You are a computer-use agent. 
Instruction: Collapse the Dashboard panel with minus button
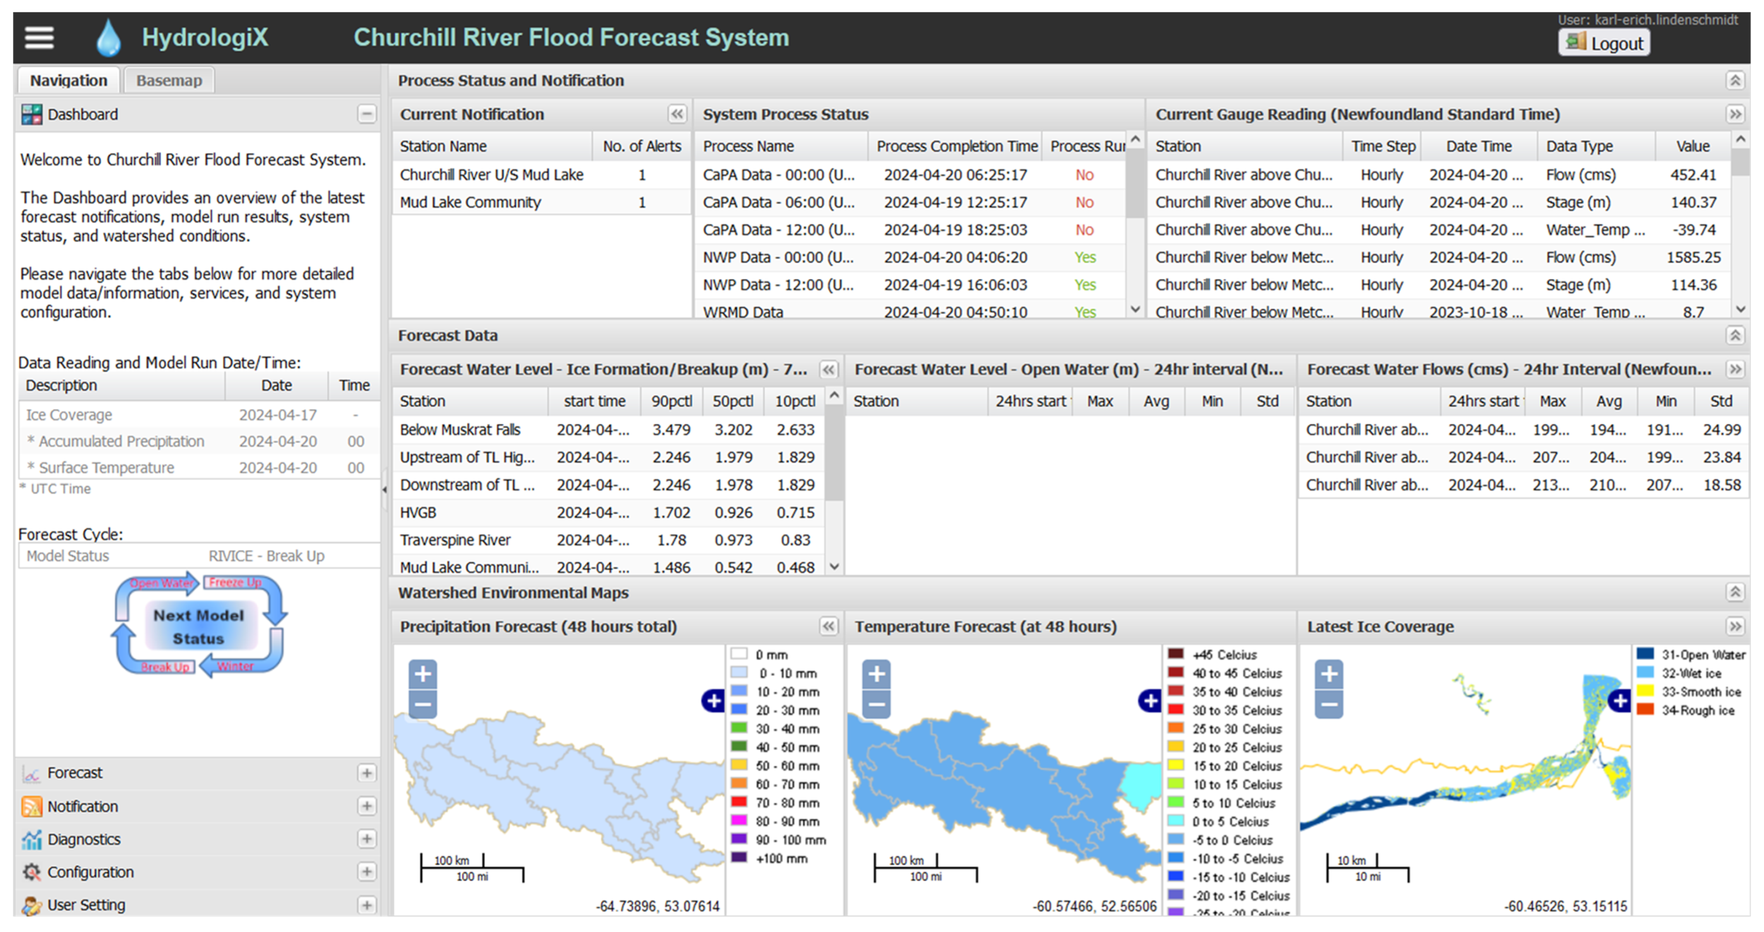tap(366, 114)
